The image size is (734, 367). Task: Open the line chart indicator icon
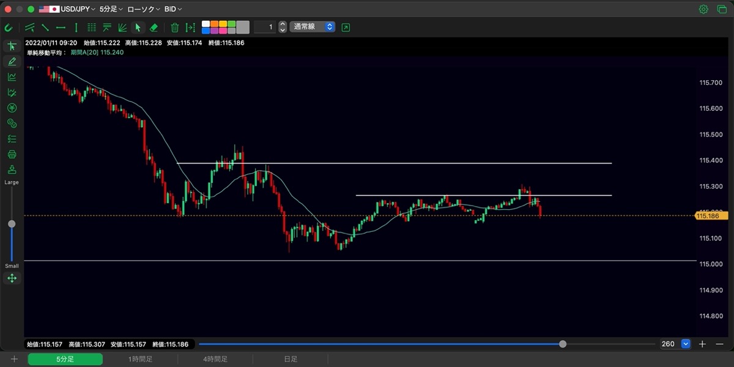(12, 77)
